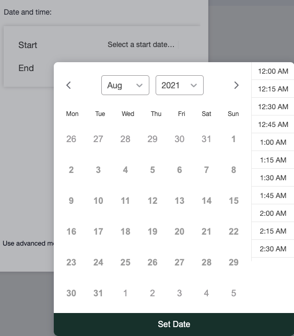Select August 16 date
Screen dimensions: 294x336
71,231
